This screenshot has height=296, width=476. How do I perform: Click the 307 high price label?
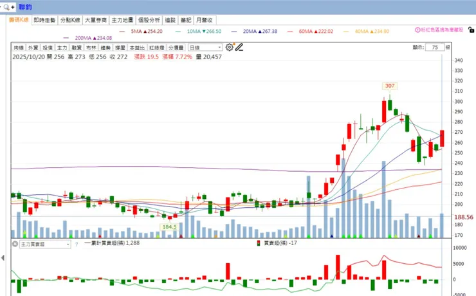390,86
